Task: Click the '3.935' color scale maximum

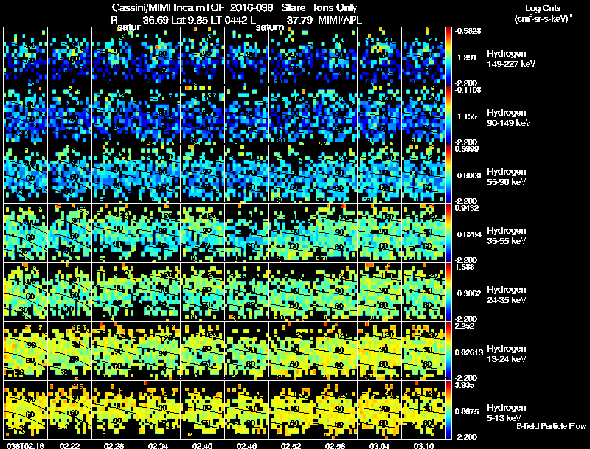Action: 465,385
